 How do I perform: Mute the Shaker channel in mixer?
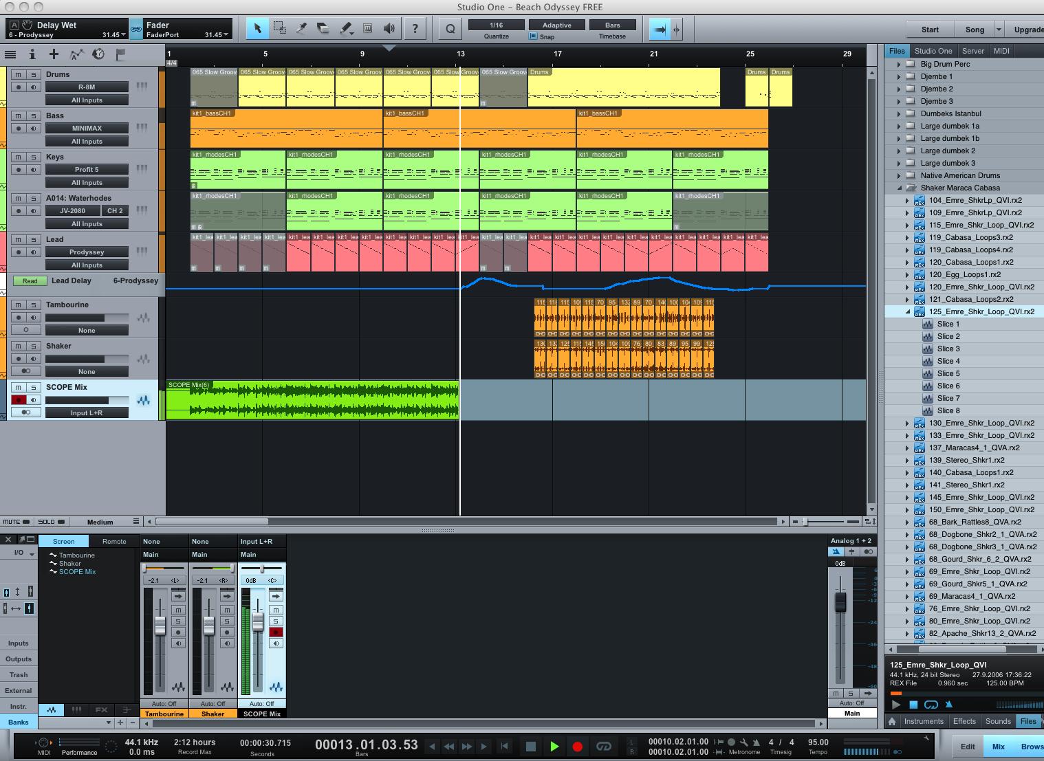click(x=227, y=610)
